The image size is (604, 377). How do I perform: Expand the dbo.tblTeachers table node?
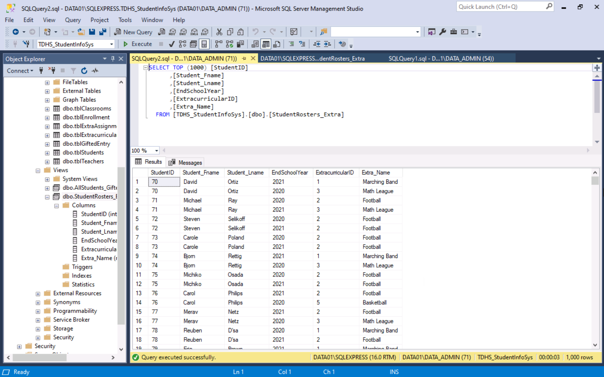click(47, 162)
